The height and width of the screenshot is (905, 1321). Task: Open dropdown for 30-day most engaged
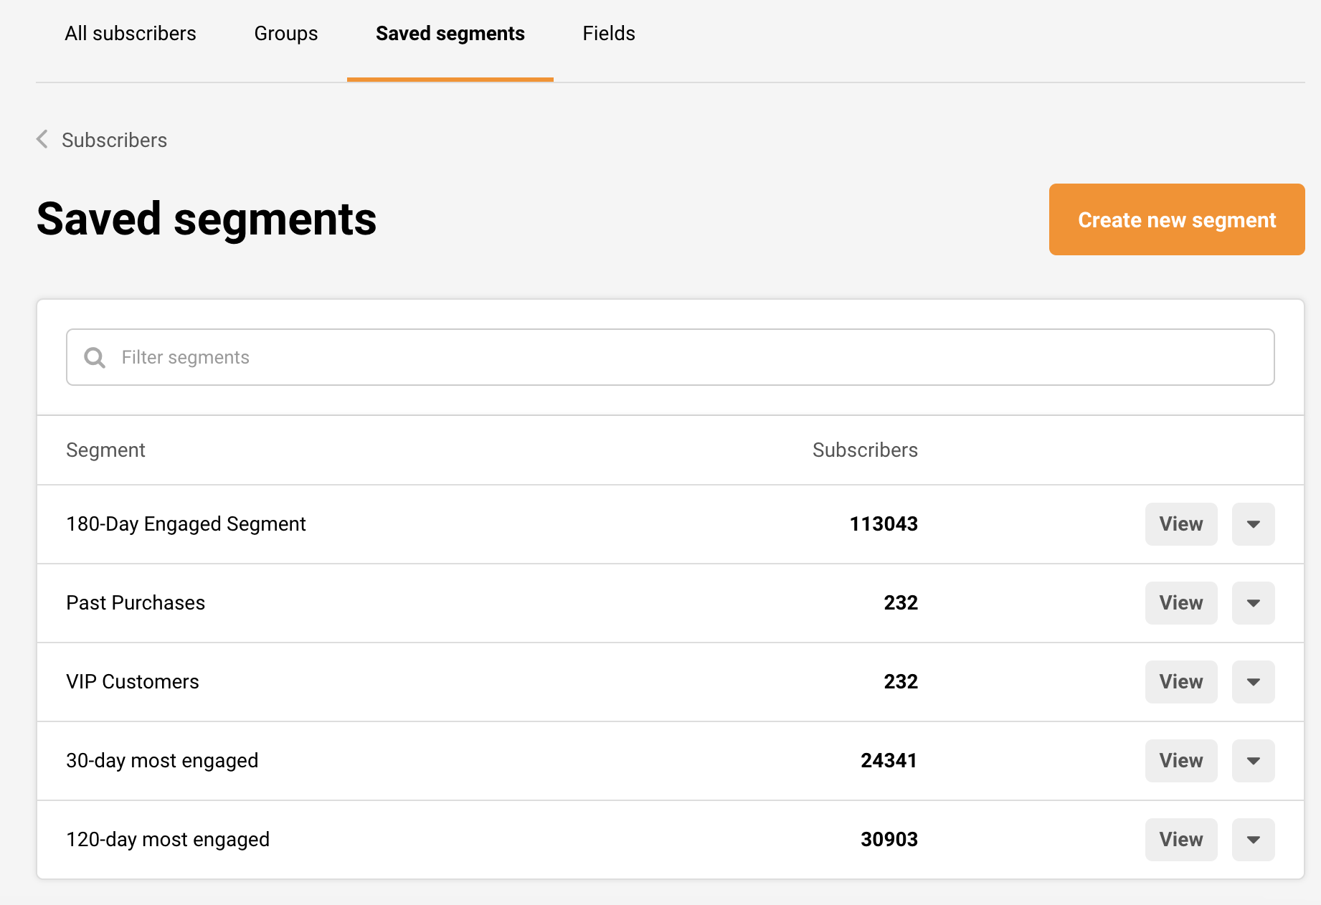1253,761
